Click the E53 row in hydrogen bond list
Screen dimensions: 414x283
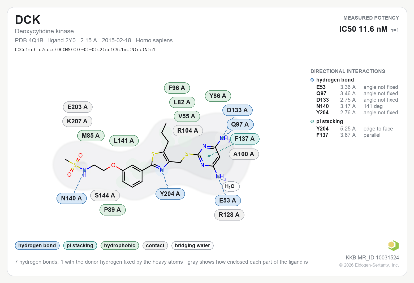click(357, 87)
